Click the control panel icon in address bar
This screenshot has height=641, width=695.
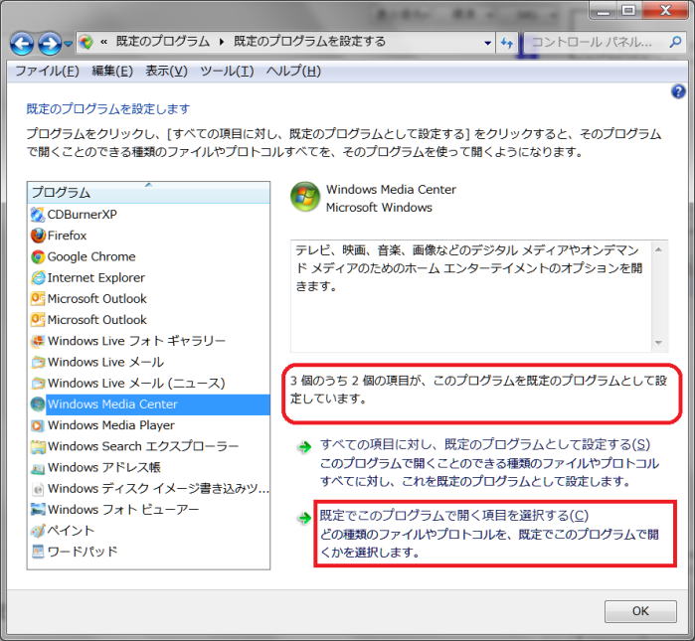click(x=86, y=42)
